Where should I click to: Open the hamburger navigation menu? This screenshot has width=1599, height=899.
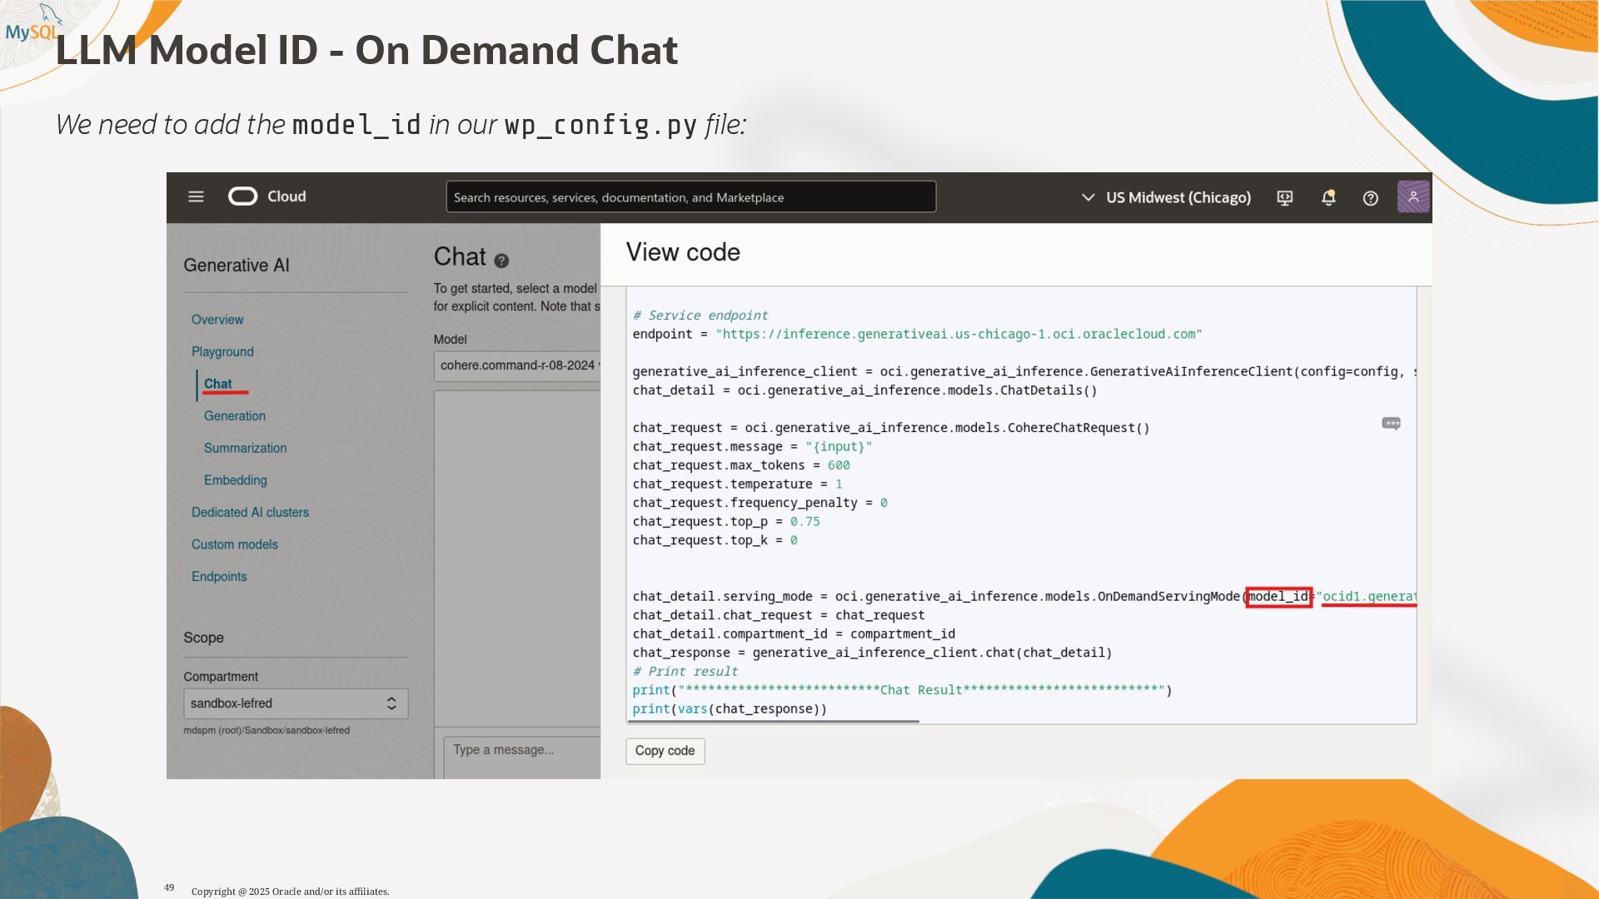(196, 197)
